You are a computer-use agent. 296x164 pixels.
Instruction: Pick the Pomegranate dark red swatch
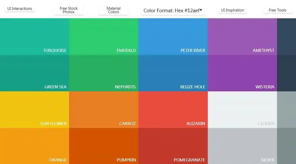click(x=173, y=146)
